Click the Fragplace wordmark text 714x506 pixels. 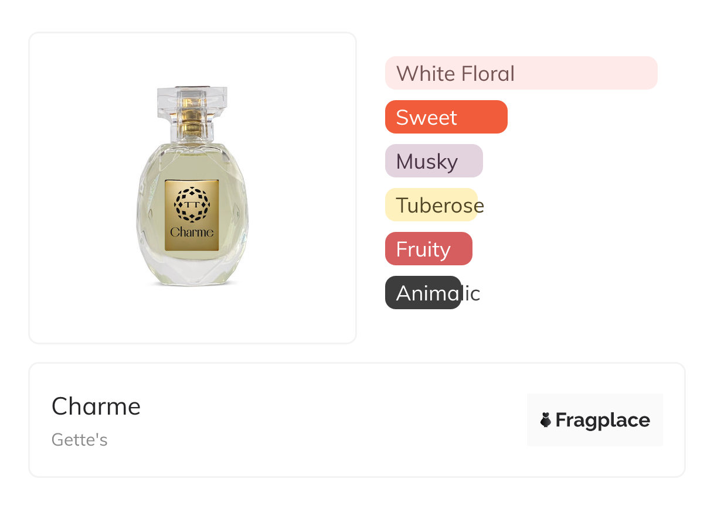[x=603, y=420]
